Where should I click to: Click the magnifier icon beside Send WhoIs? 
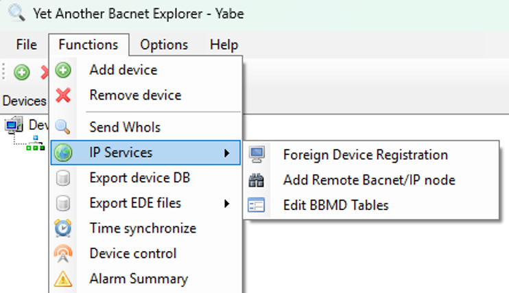[x=62, y=127]
